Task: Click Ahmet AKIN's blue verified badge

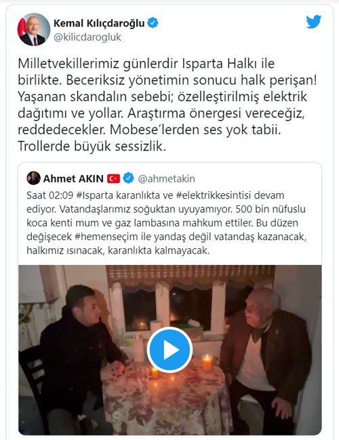Action: [x=129, y=178]
